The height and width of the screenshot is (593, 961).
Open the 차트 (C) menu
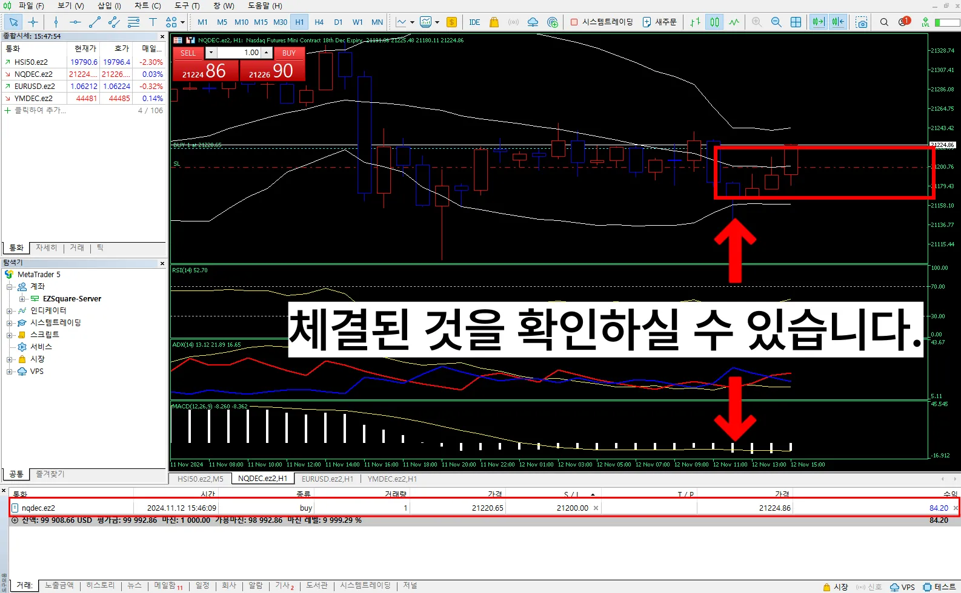click(148, 5)
